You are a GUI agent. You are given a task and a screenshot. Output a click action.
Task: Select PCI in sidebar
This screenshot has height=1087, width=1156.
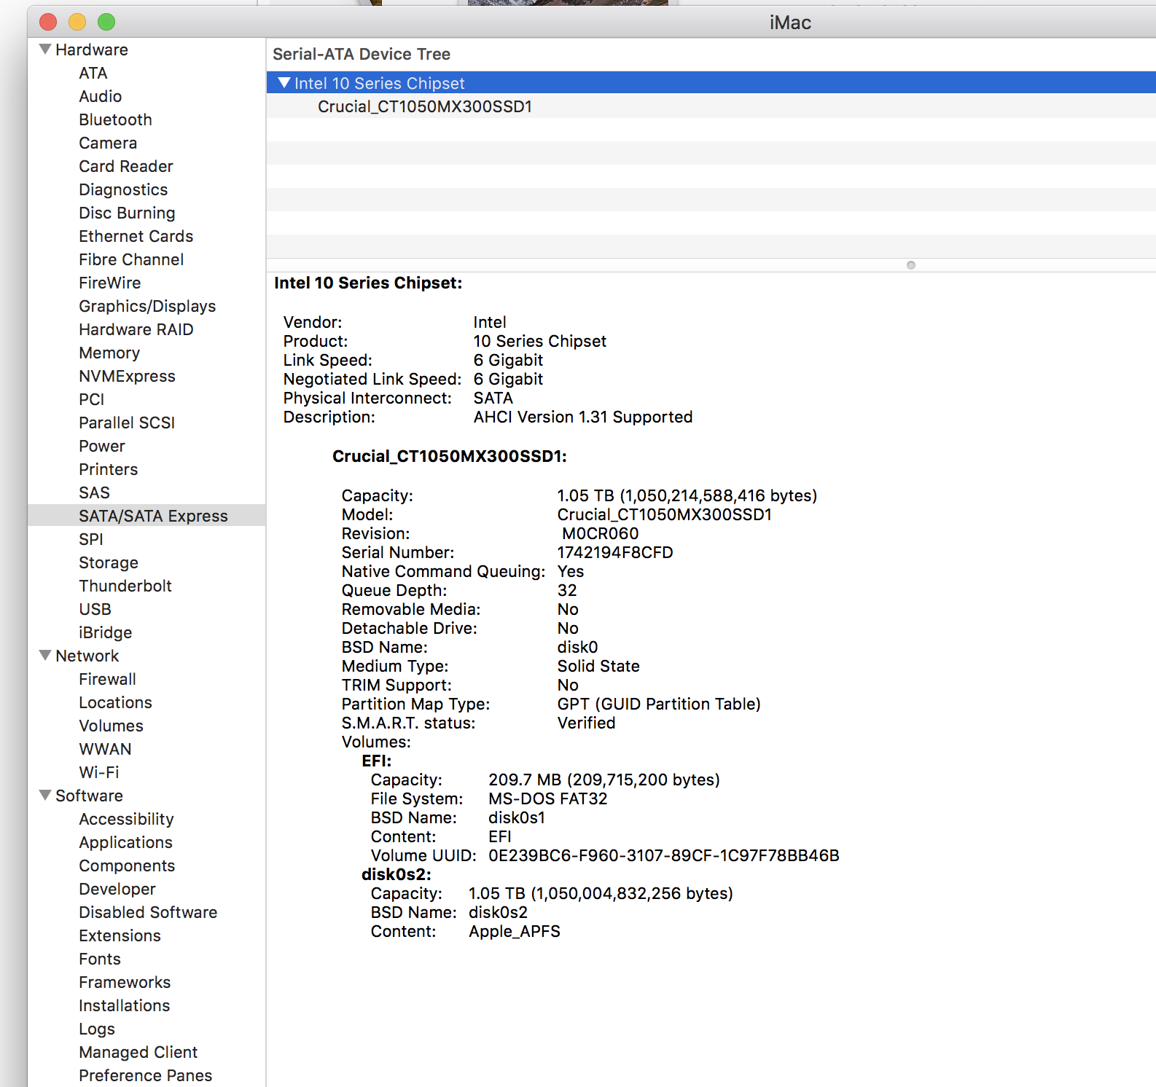pos(92,399)
